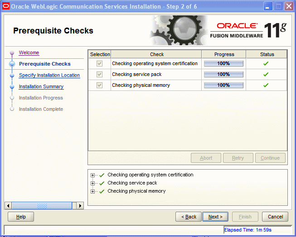
Task: Click the Help button
Action: (21, 217)
